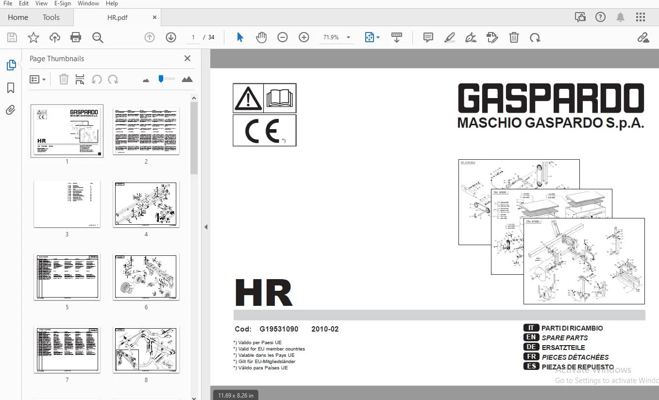The height and width of the screenshot is (400, 659).
Task: Add a comment with the sticky note tool
Action: [428, 37]
